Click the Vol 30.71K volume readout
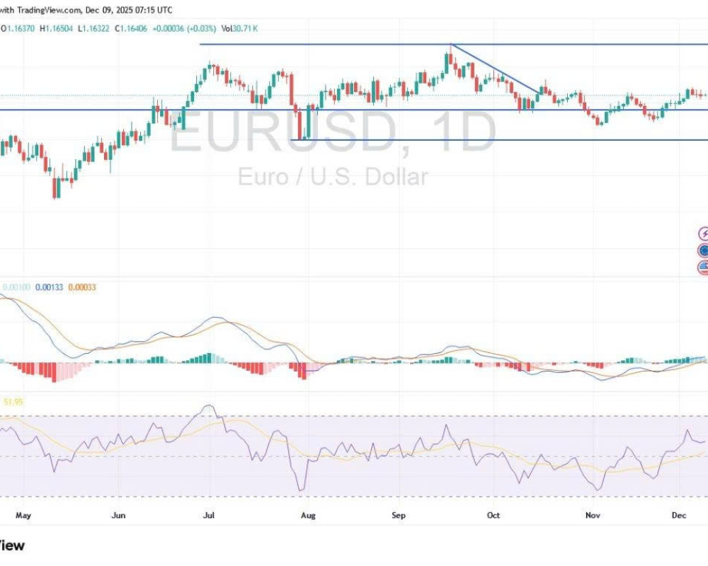The width and height of the screenshot is (708, 566). click(x=237, y=28)
